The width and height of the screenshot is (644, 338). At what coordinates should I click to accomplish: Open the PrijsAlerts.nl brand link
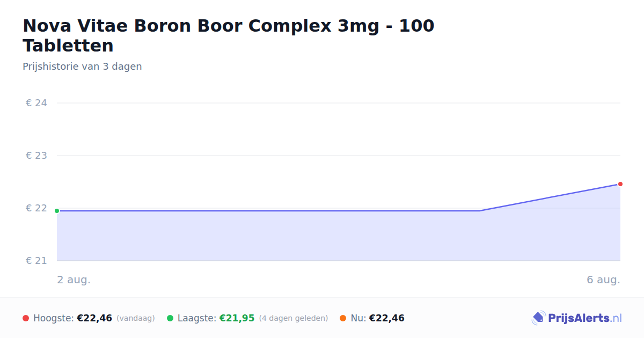(x=576, y=318)
